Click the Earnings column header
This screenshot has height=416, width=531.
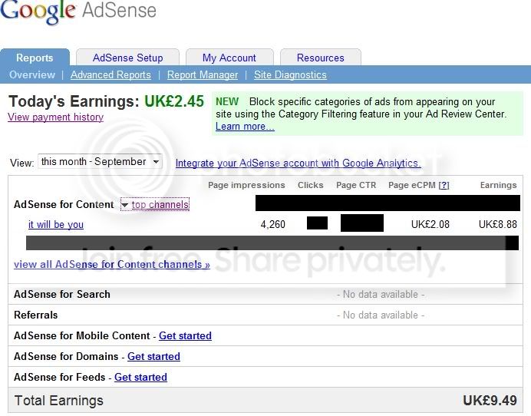coord(498,185)
